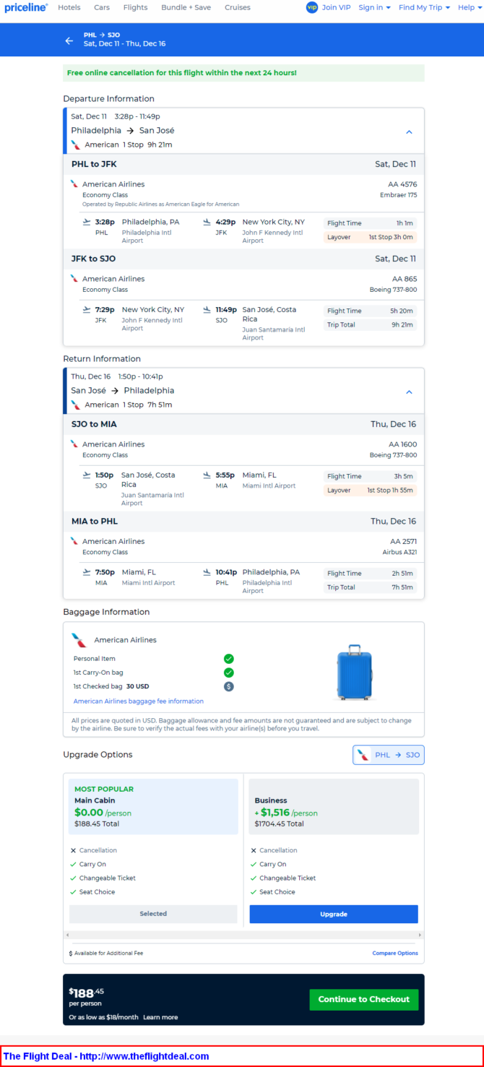Click the X icon next to Business Cancellation
Image resolution: width=484 pixels, height=1067 pixels.
point(254,850)
